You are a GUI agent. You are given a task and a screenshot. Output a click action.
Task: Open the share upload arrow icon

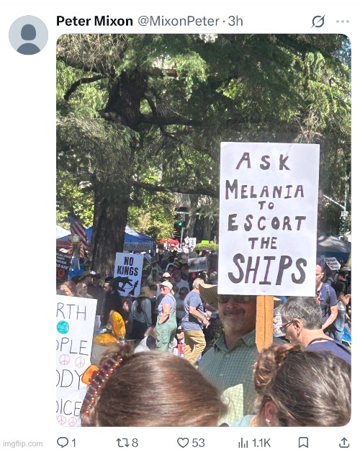coord(344,443)
